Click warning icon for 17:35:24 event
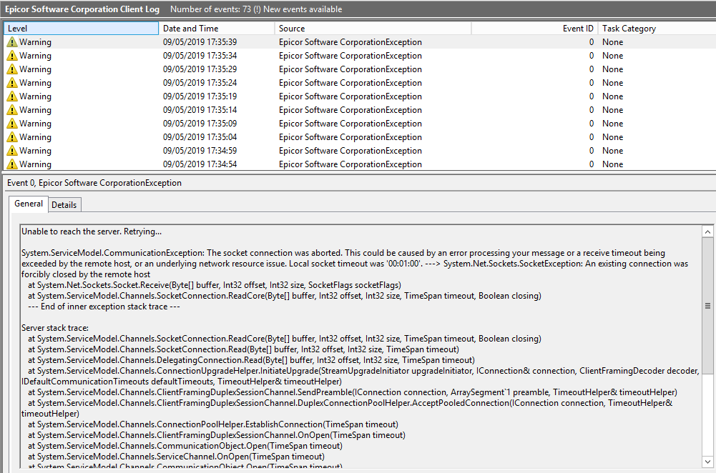The width and height of the screenshot is (716, 473). coord(12,83)
